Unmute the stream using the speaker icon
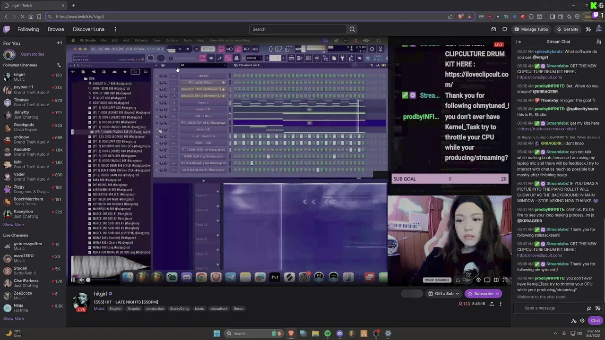605x340 pixels. pyautogui.click(x=81, y=280)
